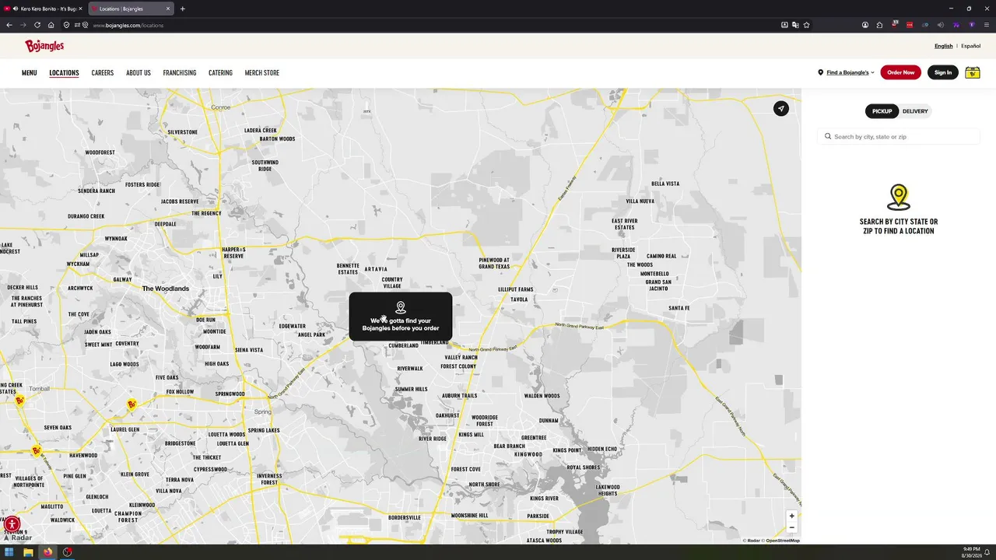This screenshot has width=996, height=560.
Task: Select the Bojangles map pin near Laurel Glen
Action: click(132, 404)
